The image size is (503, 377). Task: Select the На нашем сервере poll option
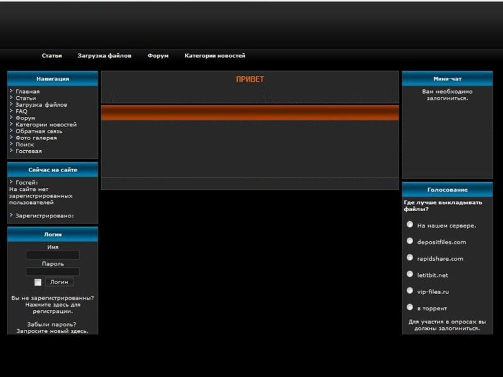click(x=410, y=224)
